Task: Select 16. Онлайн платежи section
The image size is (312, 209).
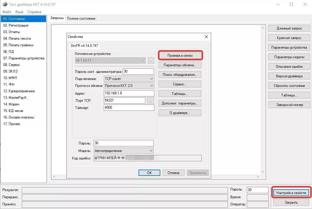Action: pos(23,117)
